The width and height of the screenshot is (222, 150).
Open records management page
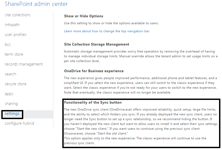click(24, 64)
